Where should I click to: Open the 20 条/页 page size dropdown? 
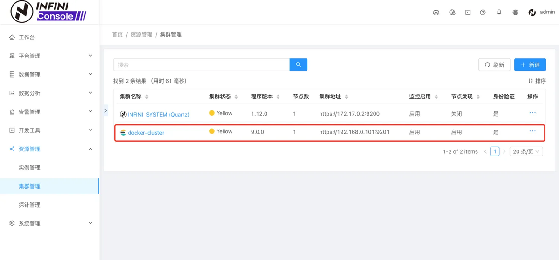[526, 151]
